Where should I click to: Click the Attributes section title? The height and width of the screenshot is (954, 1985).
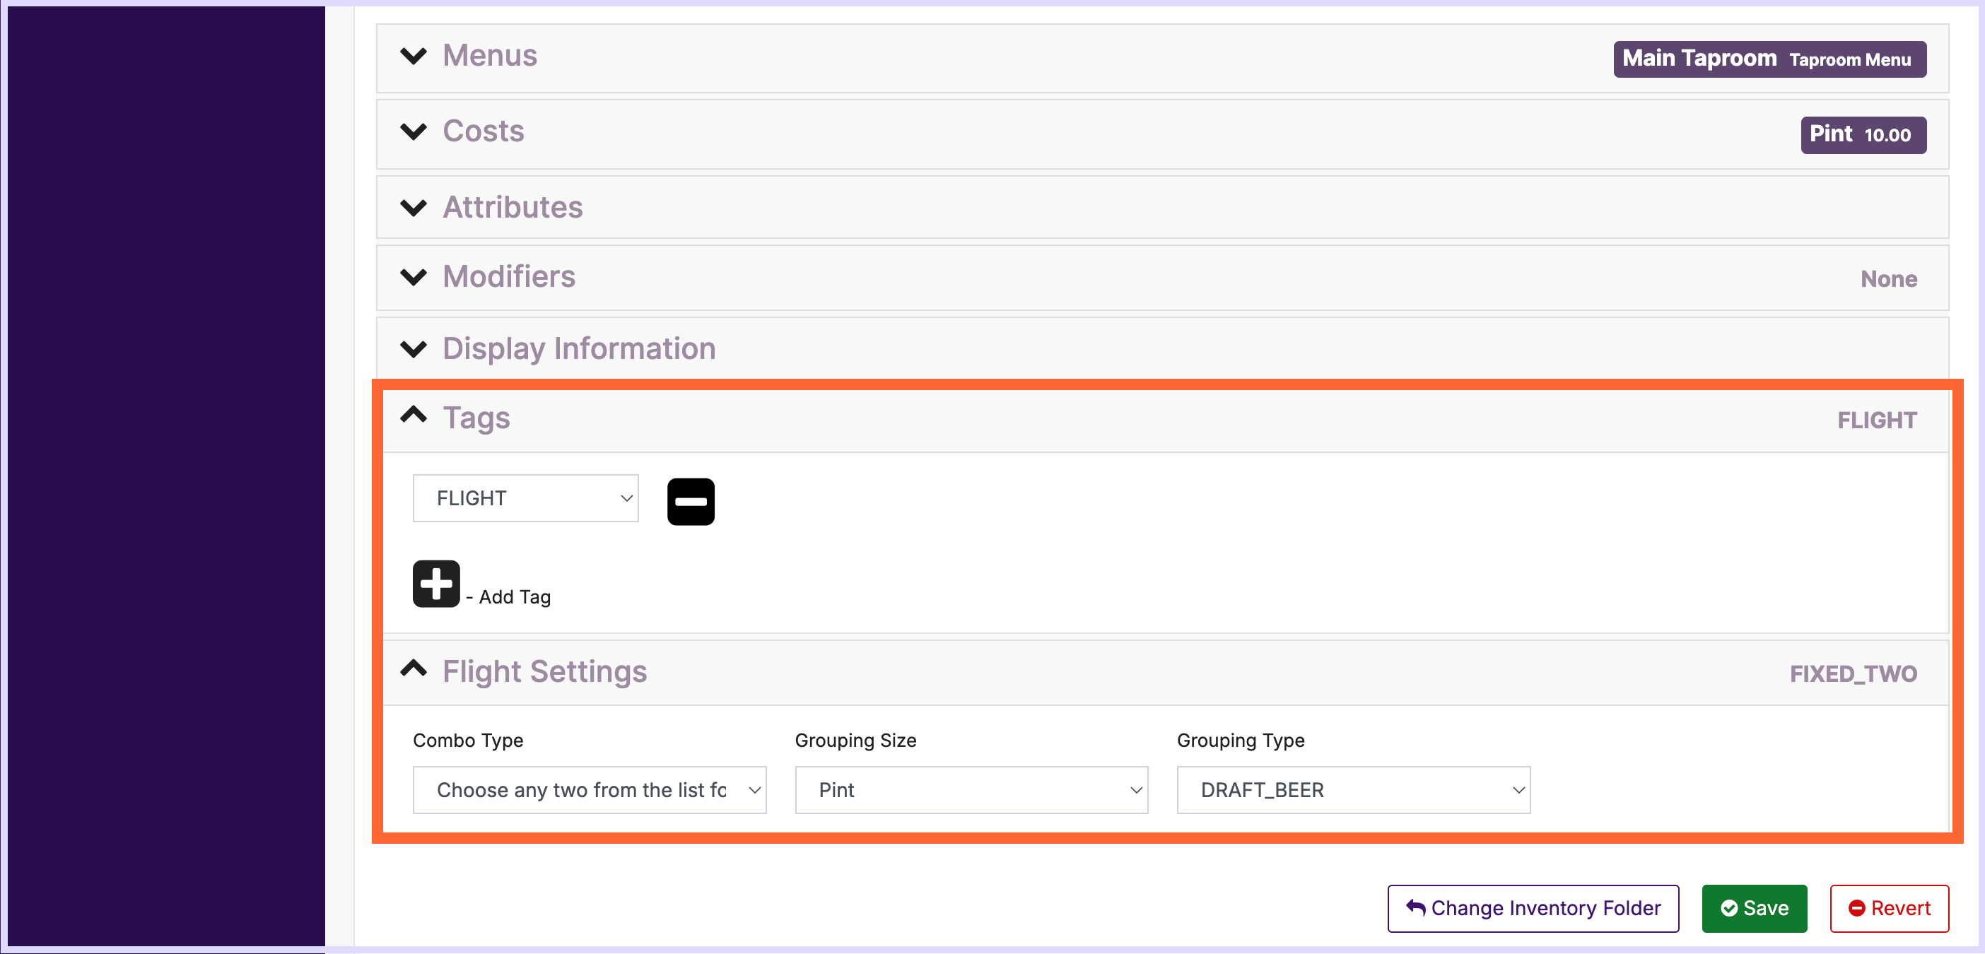(x=513, y=207)
